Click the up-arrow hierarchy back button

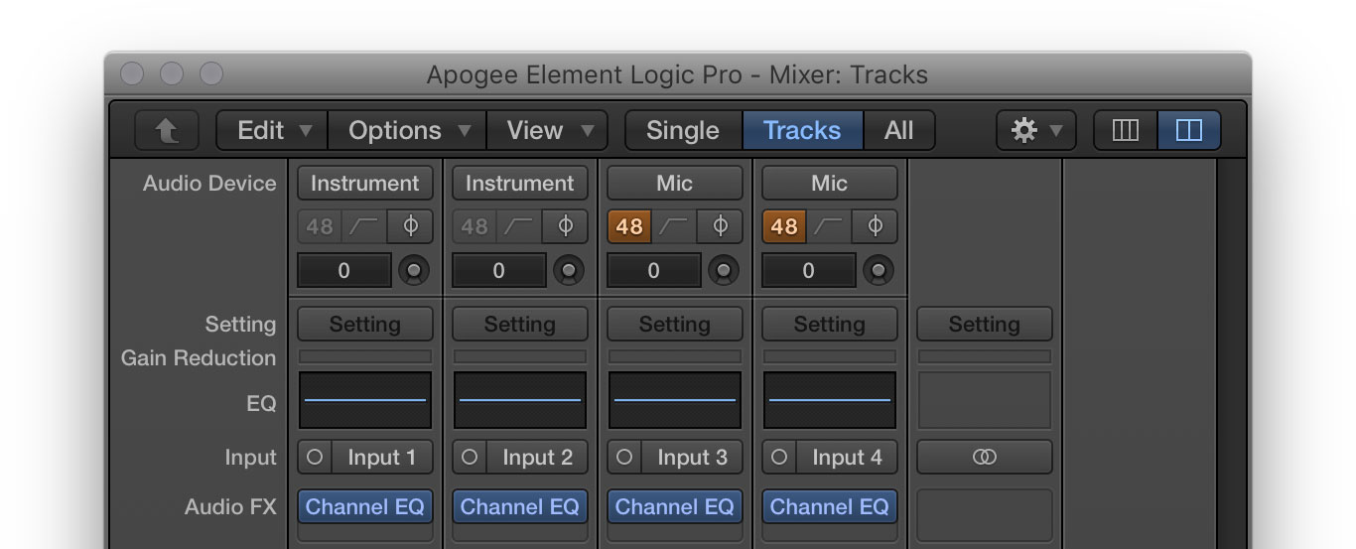(x=167, y=130)
